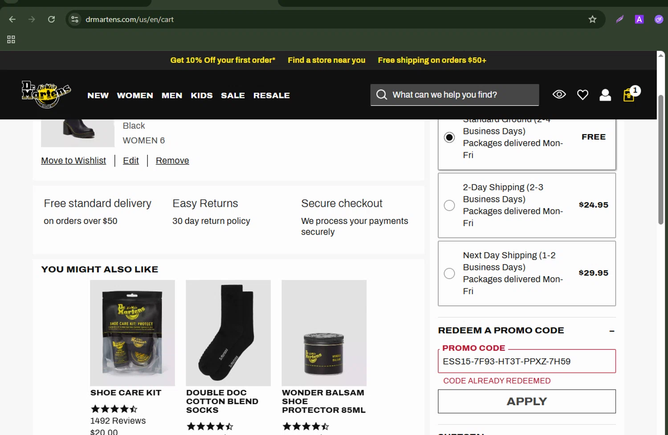Click the promo code input field
The width and height of the screenshot is (668, 435).
coord(527,361)
